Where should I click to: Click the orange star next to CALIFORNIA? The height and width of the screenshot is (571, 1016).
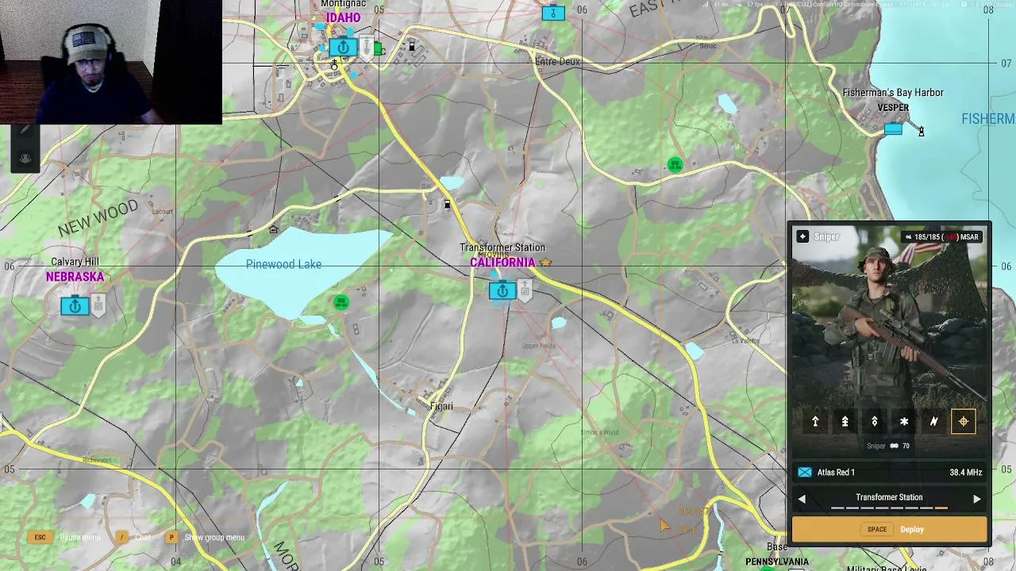tap(545, 263)
